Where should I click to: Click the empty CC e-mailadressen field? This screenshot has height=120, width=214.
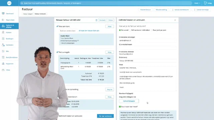(147, 48)
